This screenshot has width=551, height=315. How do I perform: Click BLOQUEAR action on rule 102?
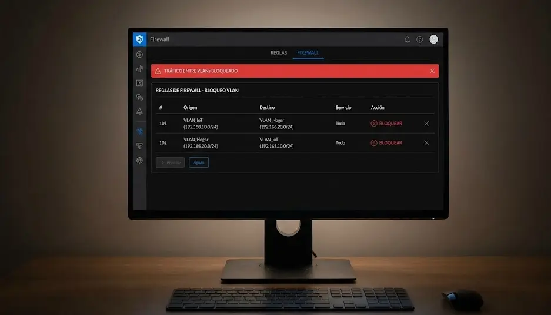tap(386, 143)
